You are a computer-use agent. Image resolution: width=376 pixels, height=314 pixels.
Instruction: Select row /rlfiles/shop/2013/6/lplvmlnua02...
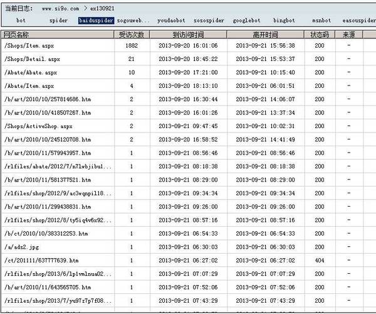click(x=189, y=274)
